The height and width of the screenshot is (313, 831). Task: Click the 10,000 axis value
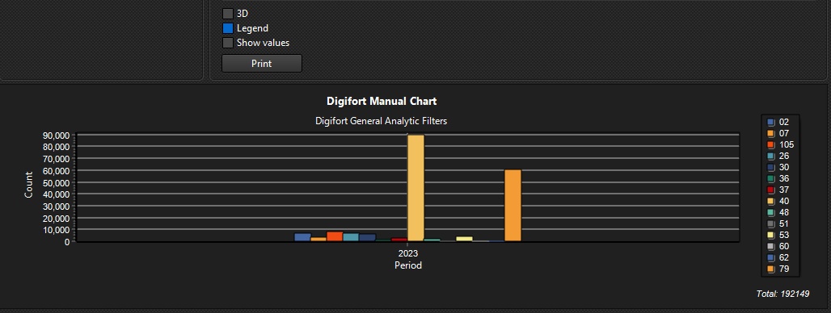click(x=56, y=230)
